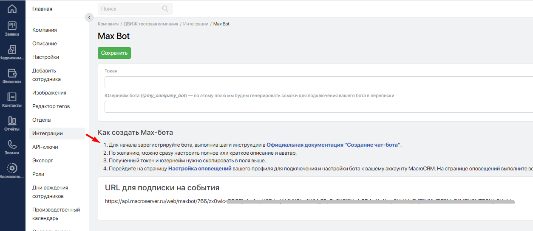533x231 pixels.
Task: Click the Интеграции breadcrumb link
Action: coord(196,24)
